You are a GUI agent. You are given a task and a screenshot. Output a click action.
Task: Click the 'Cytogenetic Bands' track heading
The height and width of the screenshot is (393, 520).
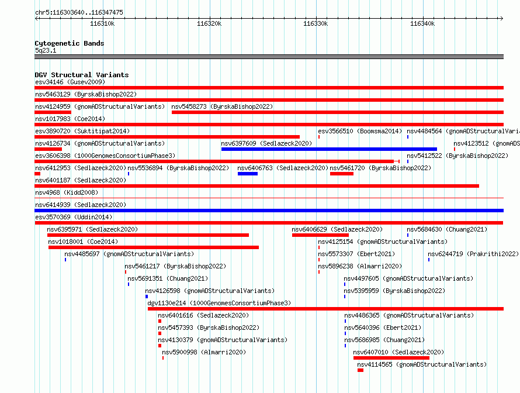pyautogui.click(x=70, y=43)
